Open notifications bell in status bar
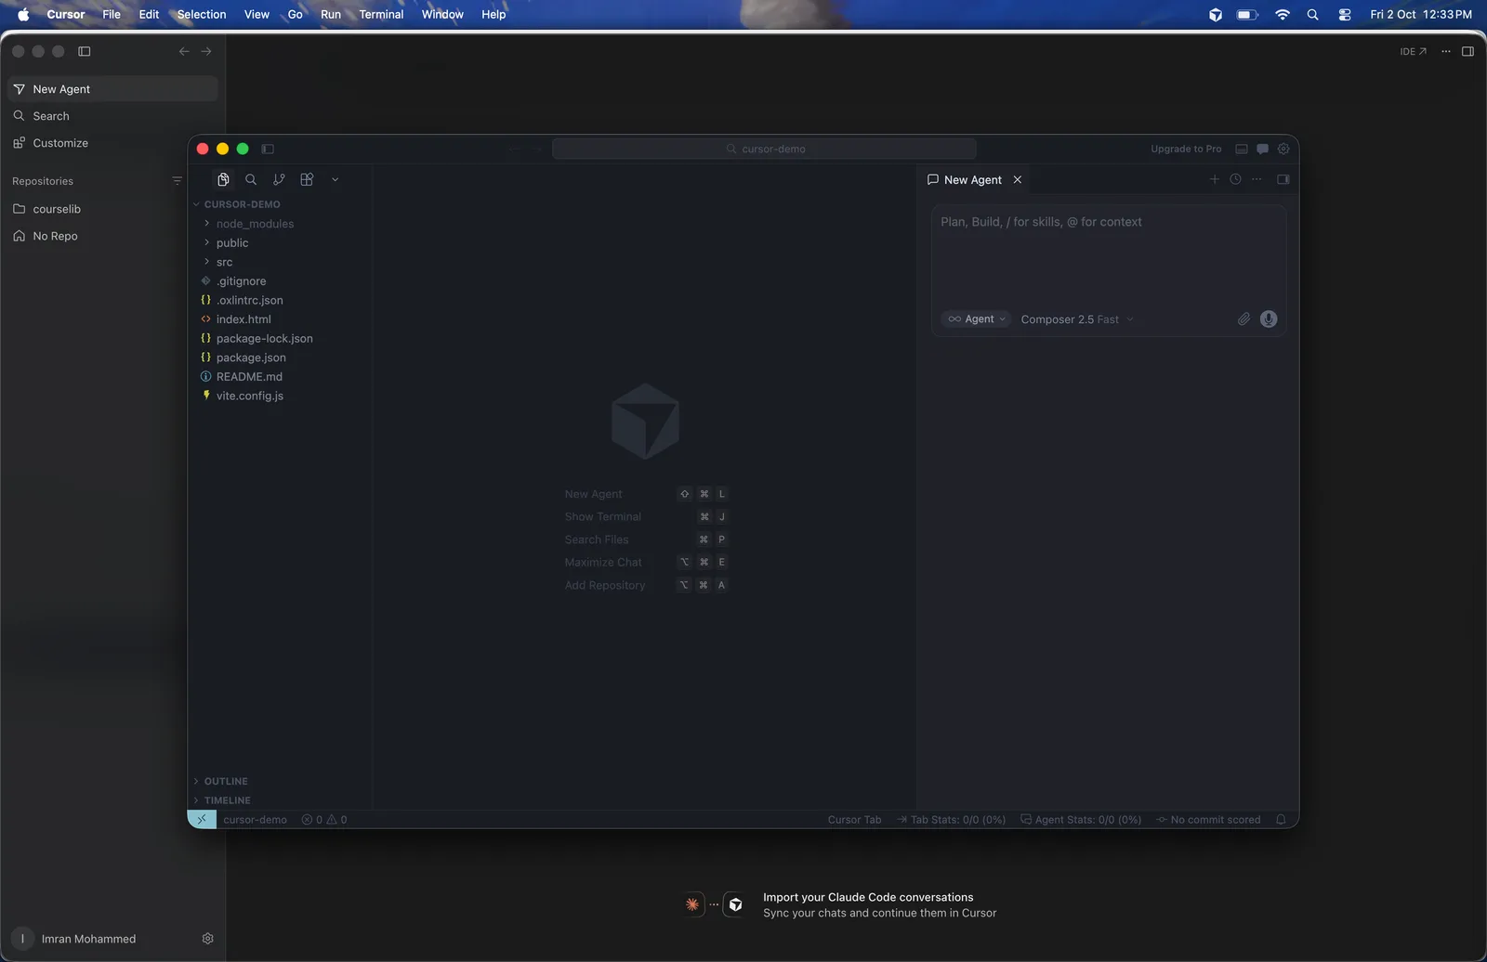 coord(1281,819)
